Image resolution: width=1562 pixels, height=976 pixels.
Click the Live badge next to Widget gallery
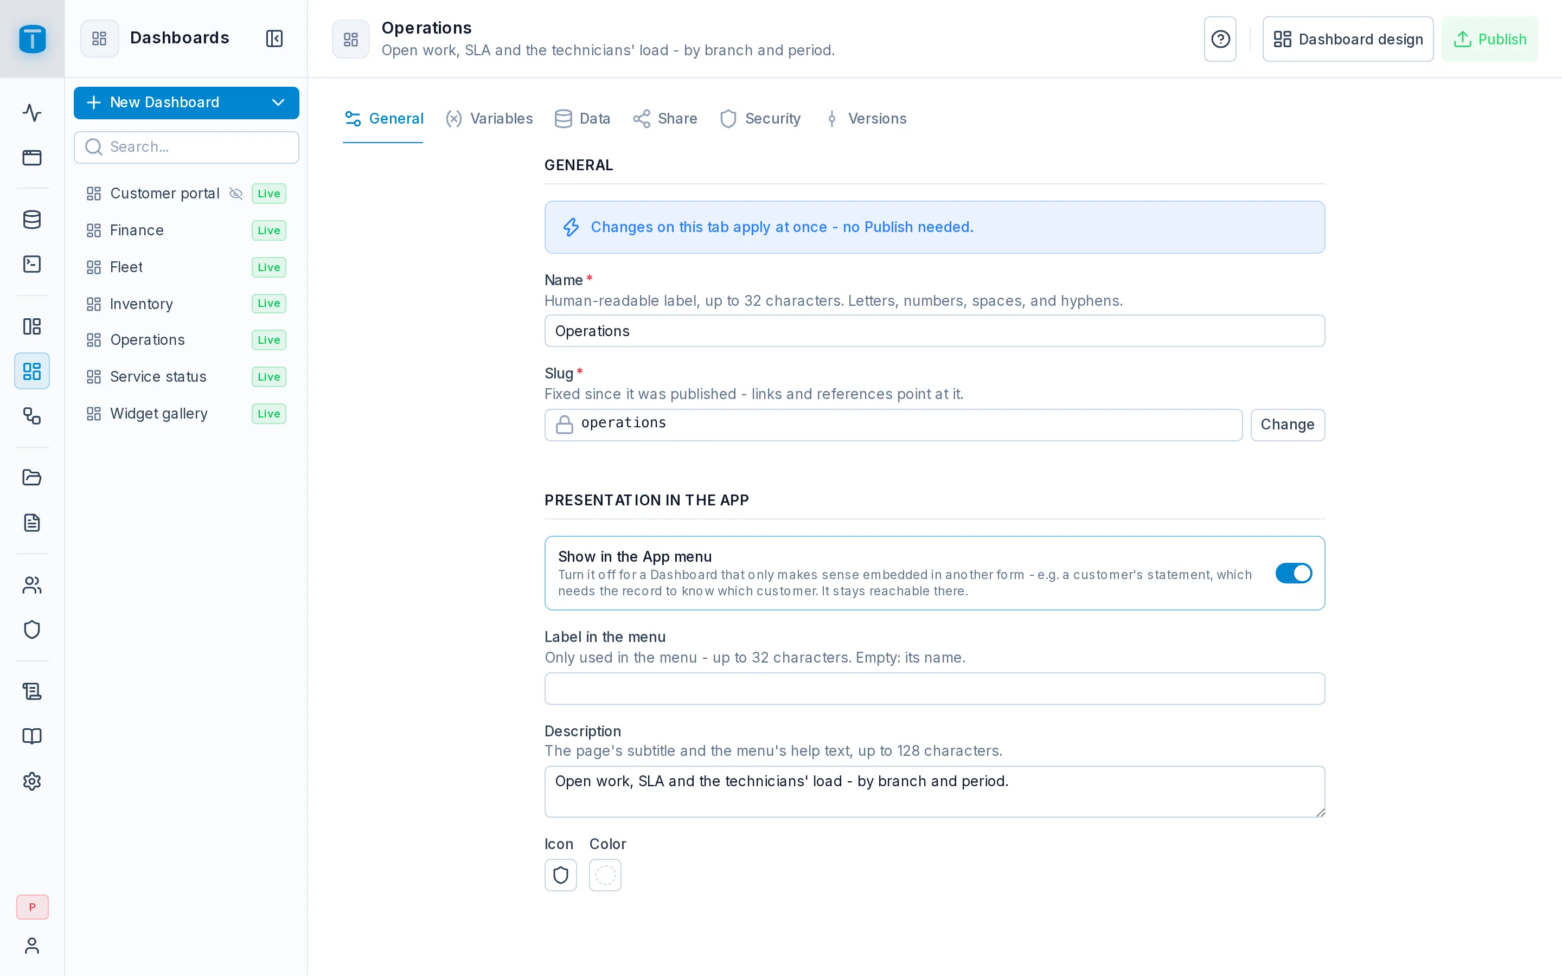pyautogui.click(x=268, y=414)
